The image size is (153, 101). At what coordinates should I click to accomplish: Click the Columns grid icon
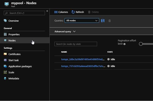pos(56,12)
